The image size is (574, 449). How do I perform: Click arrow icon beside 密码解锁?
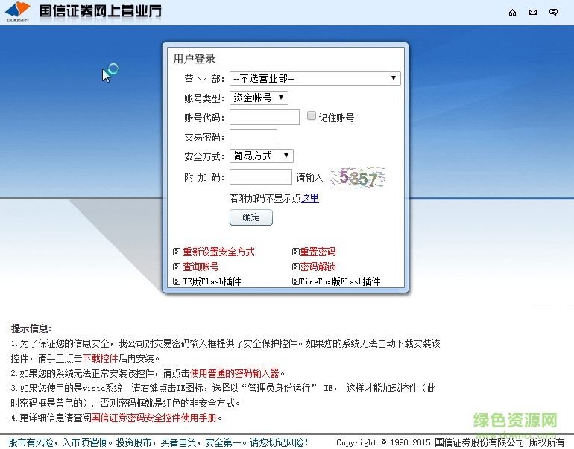[296, 267]
